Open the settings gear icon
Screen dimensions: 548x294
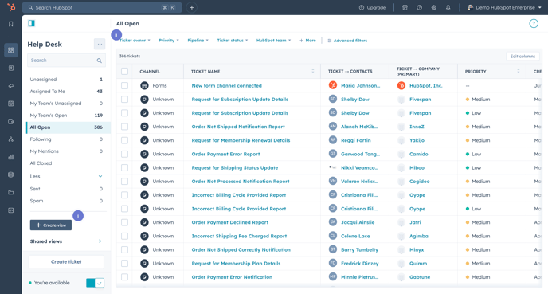click(434, 7)
